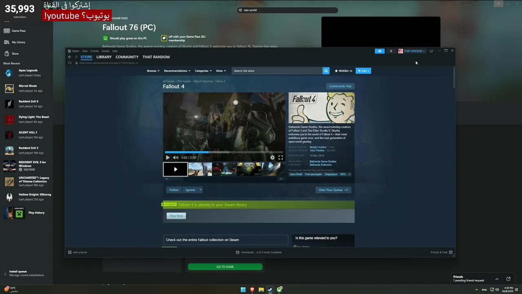Open Steam Downloads status
The width and height of the screenshot is (522, 294).
click(x=259, y=252)
